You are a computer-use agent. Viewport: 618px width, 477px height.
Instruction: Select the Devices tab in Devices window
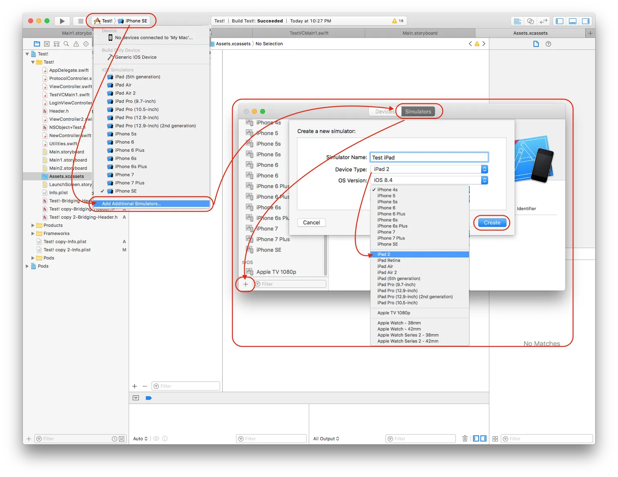point(384,111)
